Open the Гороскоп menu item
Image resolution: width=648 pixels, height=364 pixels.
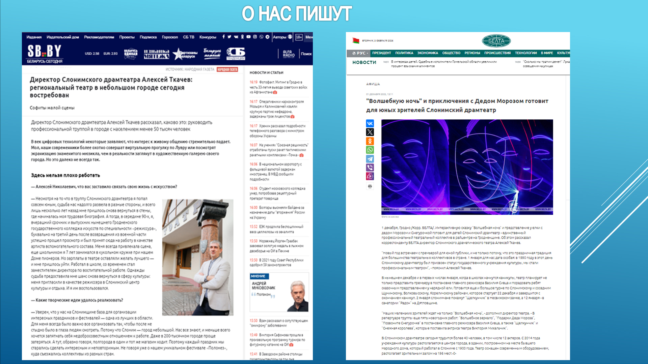[170, 37]
